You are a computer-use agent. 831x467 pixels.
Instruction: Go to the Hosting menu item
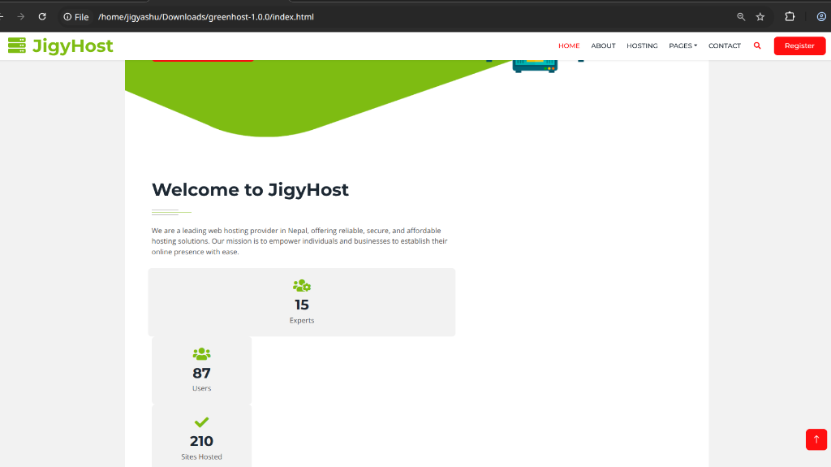(642, 45)
